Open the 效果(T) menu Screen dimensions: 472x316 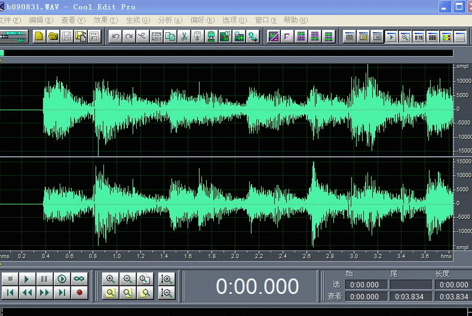click(x=105, y=20)
